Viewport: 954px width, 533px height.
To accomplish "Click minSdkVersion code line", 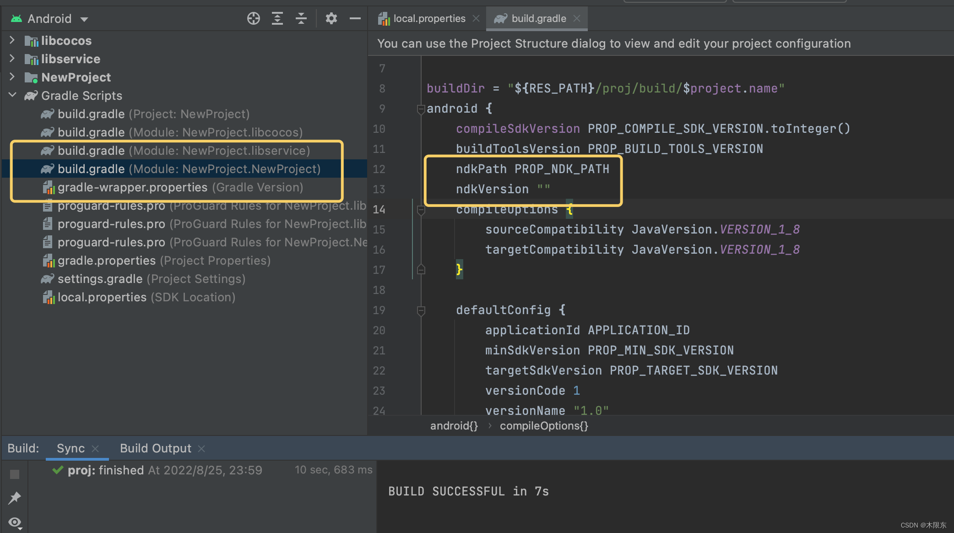I will click(609, 350).
